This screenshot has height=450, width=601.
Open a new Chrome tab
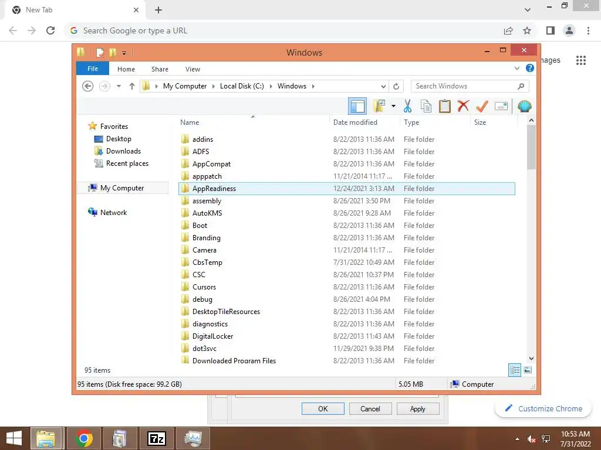click(158, 10)
